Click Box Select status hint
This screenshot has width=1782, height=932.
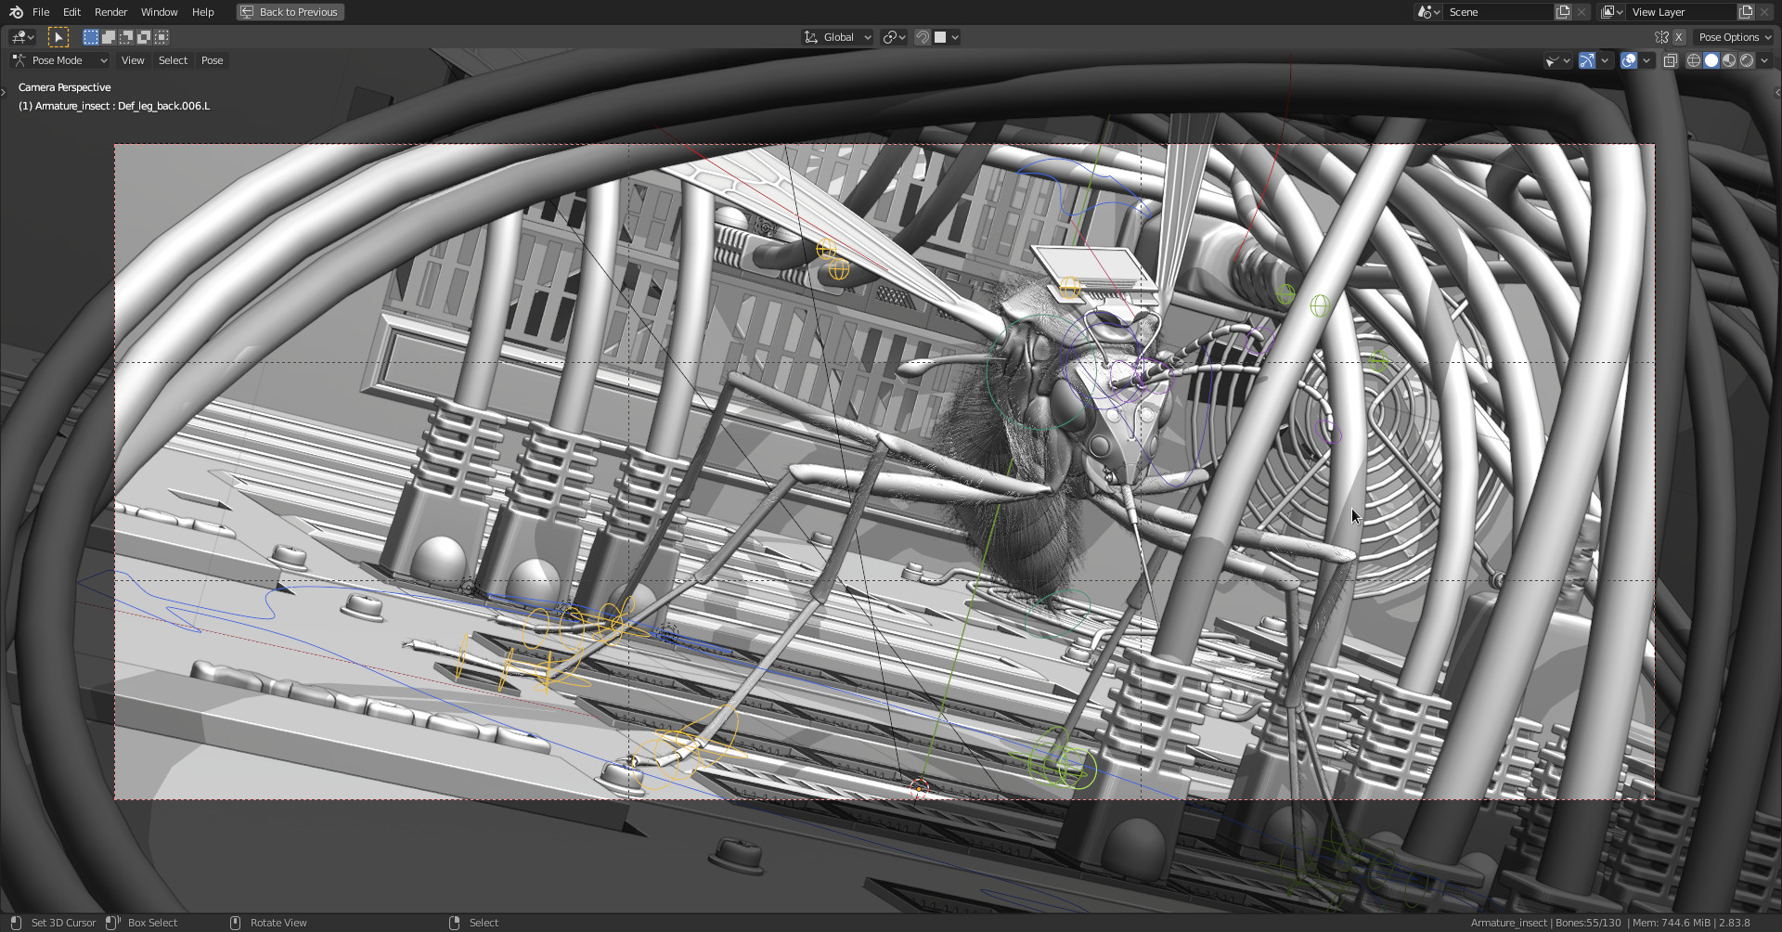click(x=152, y=923)
